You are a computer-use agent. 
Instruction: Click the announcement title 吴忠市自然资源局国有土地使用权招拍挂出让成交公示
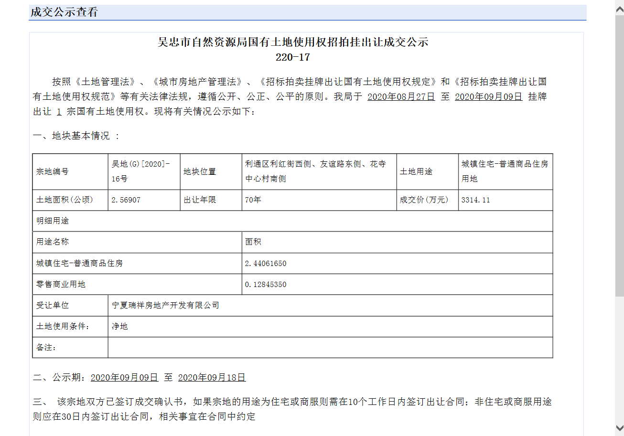pos(293,42)
